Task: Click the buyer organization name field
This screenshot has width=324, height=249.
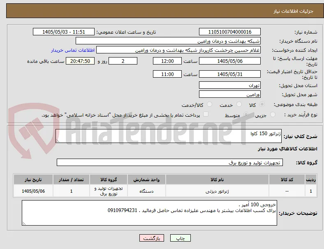Action: 168,41
